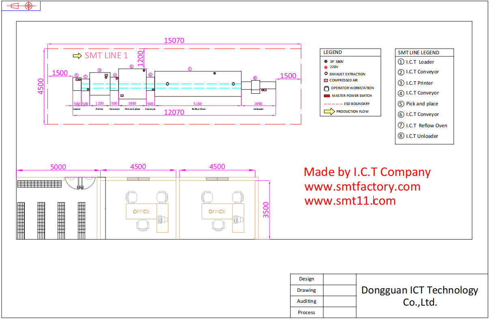Click the projection symbol in top-left corner

pyautogui.click(x=21, y=6)
